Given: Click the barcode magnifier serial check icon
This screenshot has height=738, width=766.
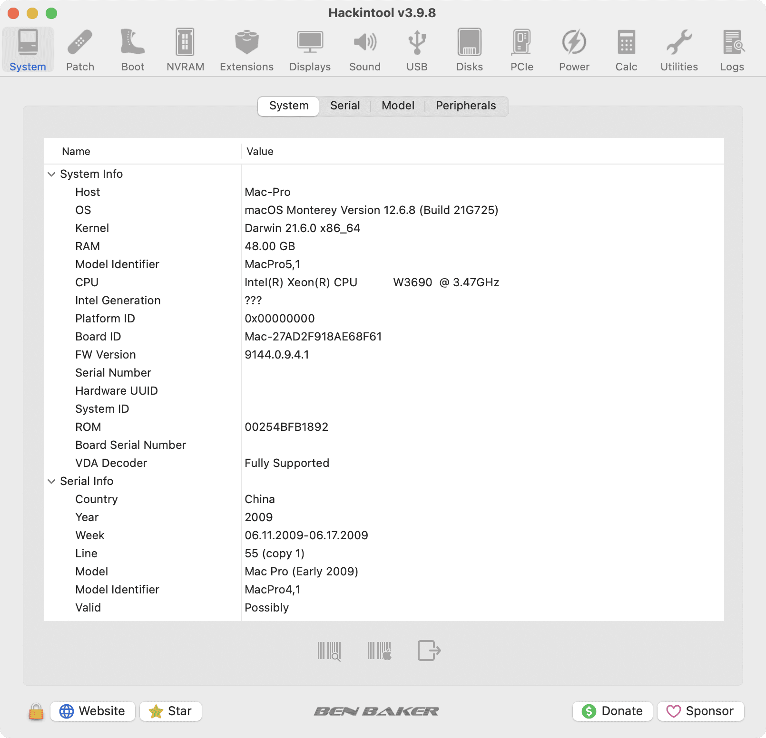Looking at the screenshot, I should pyautogui.click(x=329, y=651).
